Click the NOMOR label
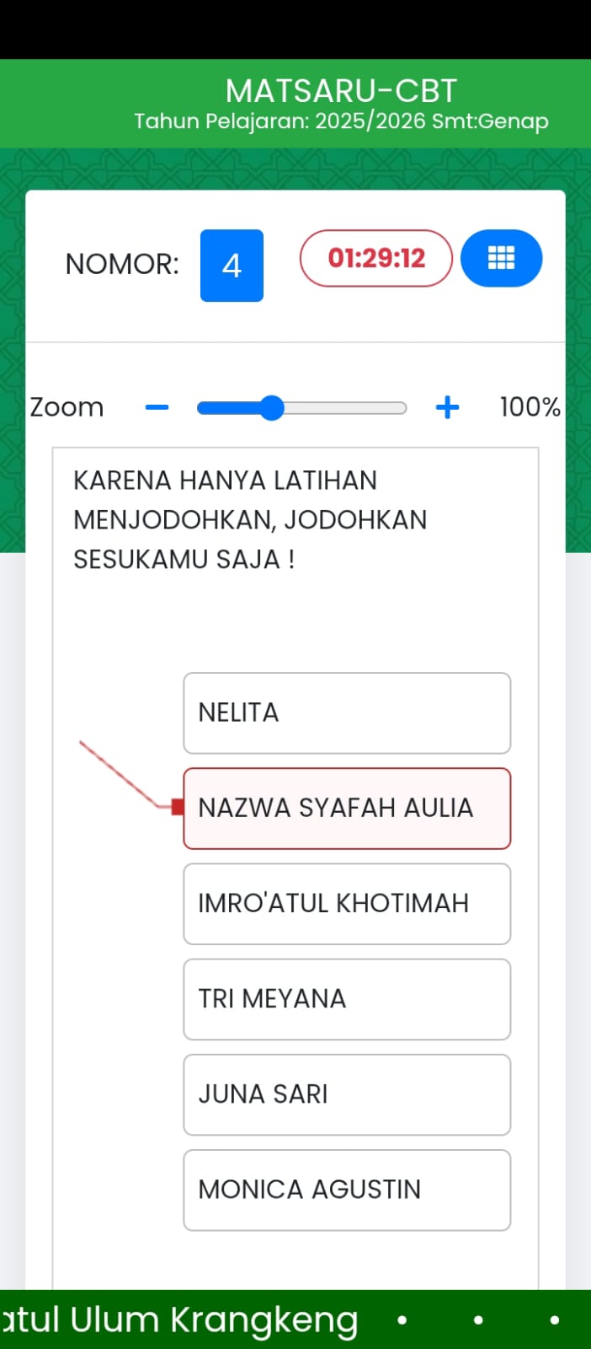Screen dimensions: 591x1349 coord(122,265)
